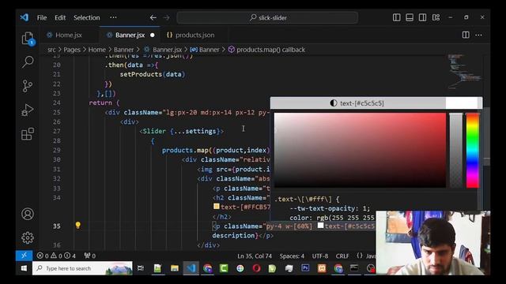The height and width of the screenshot is (284, 506).
Task: Open the Run and Debug view
Action: [x=28, y=110]
